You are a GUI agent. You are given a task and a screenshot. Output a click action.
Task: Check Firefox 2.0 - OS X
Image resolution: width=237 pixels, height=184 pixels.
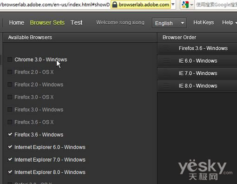[x=10, y=72]
